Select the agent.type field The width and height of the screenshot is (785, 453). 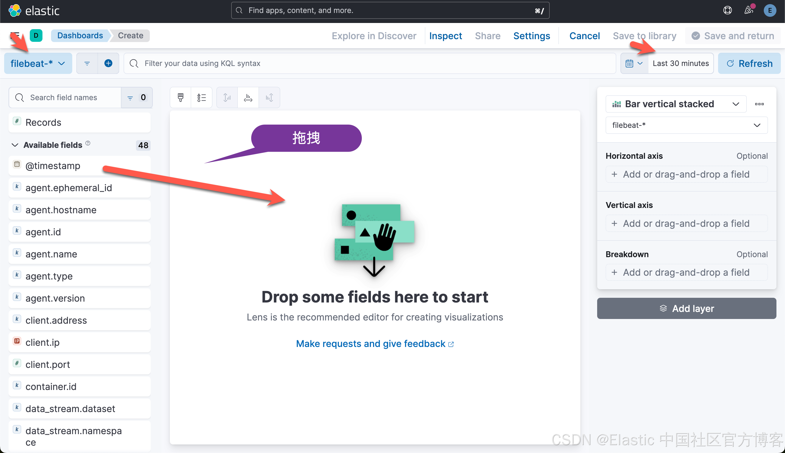click(x=79, y=276)
